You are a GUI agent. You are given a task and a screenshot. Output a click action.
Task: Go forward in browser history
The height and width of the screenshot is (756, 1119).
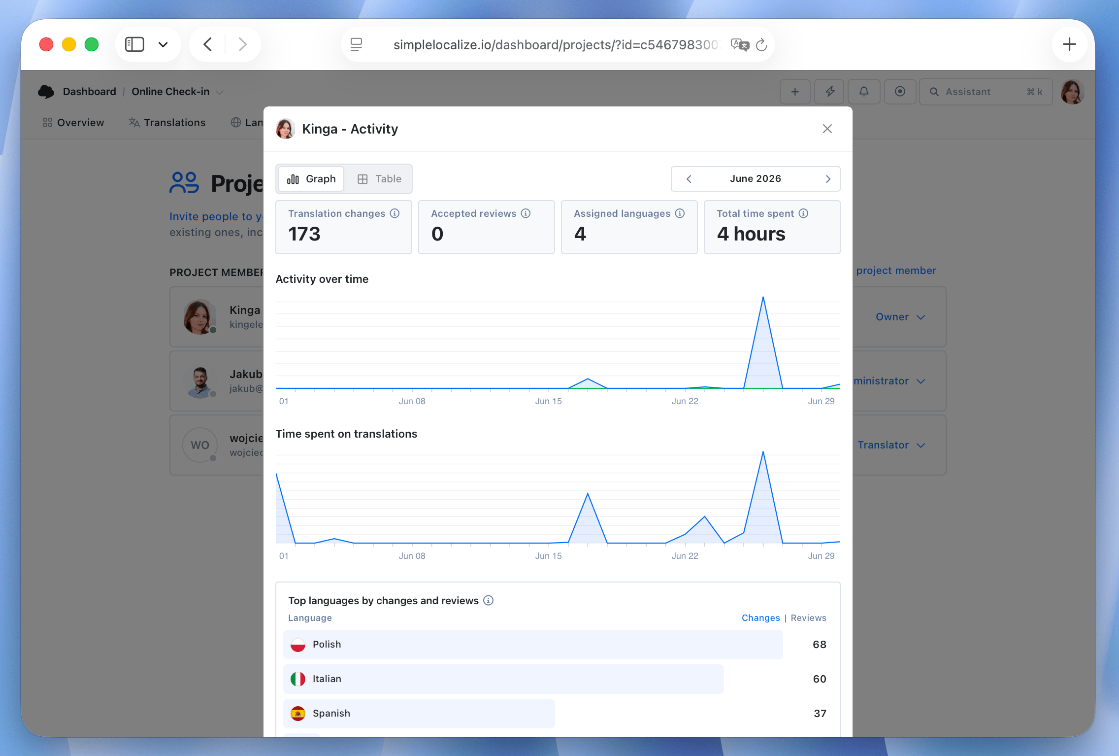coord(242,44)
